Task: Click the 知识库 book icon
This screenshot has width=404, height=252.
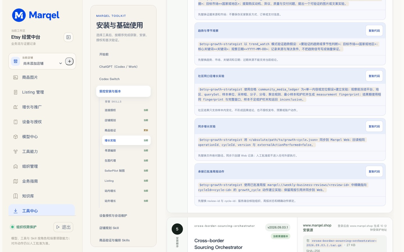Action: 16,196
